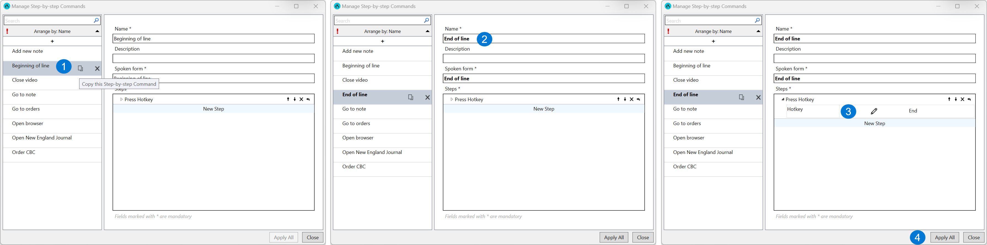The width and height of the screenshot is (987, 245).
Task: Click the red exclamation icon in left window
Action: [x=7, y=31]
